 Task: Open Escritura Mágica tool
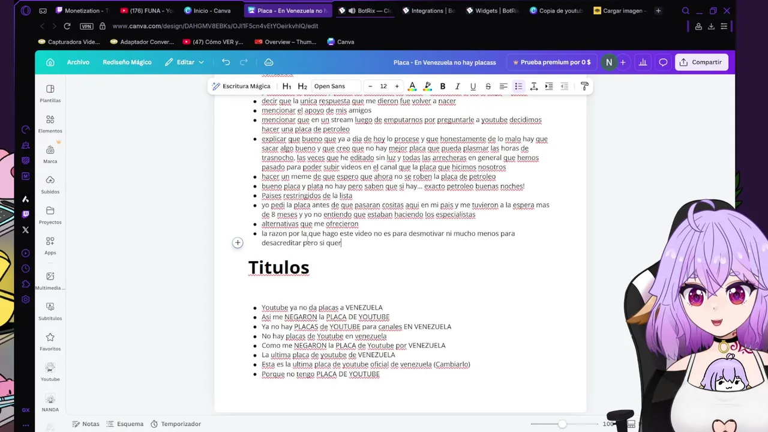(x=241, y=86)
